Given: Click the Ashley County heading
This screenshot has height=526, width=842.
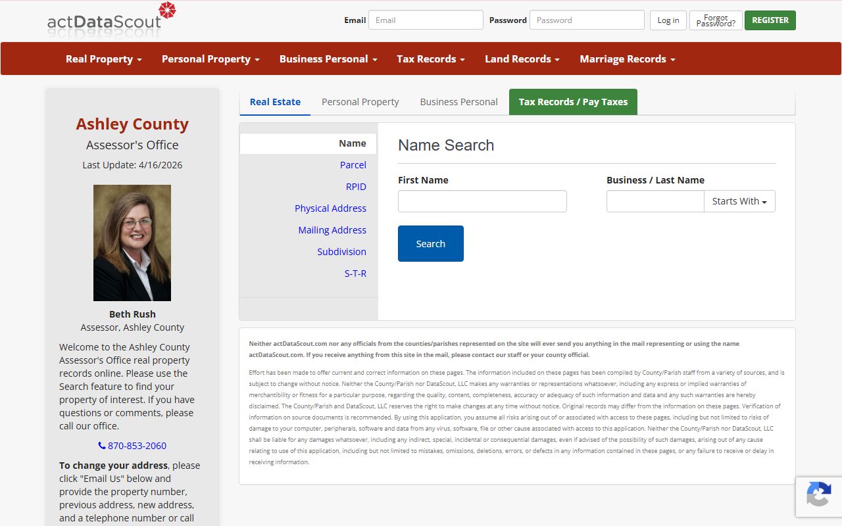Looking at the screenshot, I should point(132,124).
